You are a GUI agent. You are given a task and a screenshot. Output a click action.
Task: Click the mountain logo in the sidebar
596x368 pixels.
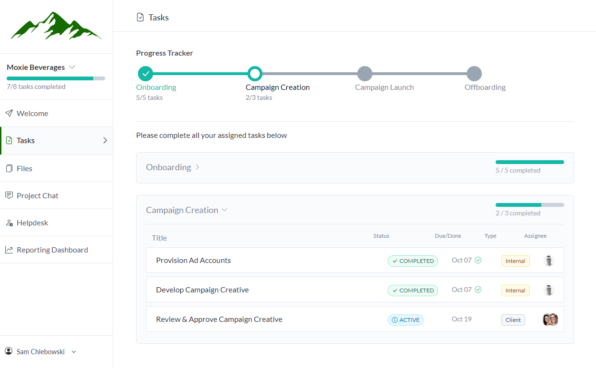[x=56, y=27]
